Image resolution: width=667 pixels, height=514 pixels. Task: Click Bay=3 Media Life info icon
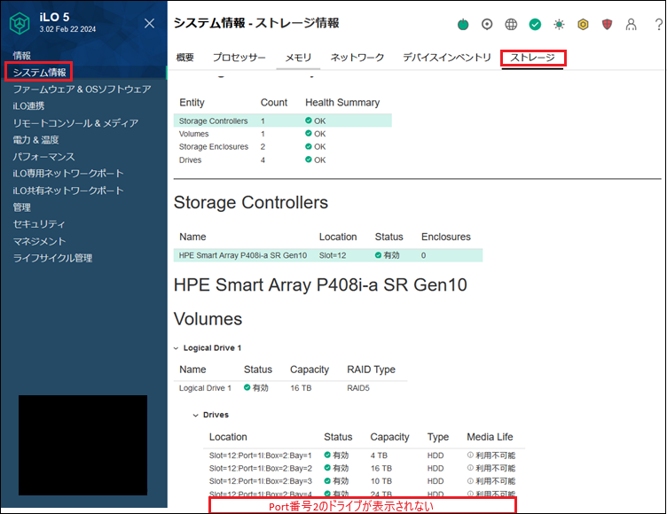tap(470, 481)
